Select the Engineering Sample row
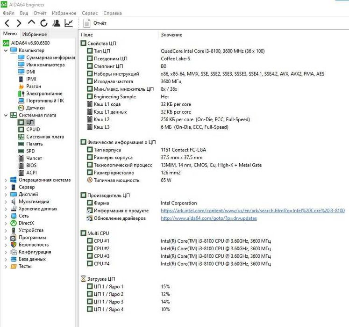 click(128, 97)
